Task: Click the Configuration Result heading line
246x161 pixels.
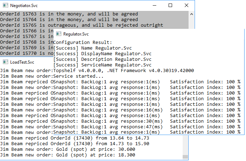Action: [82, 42]
